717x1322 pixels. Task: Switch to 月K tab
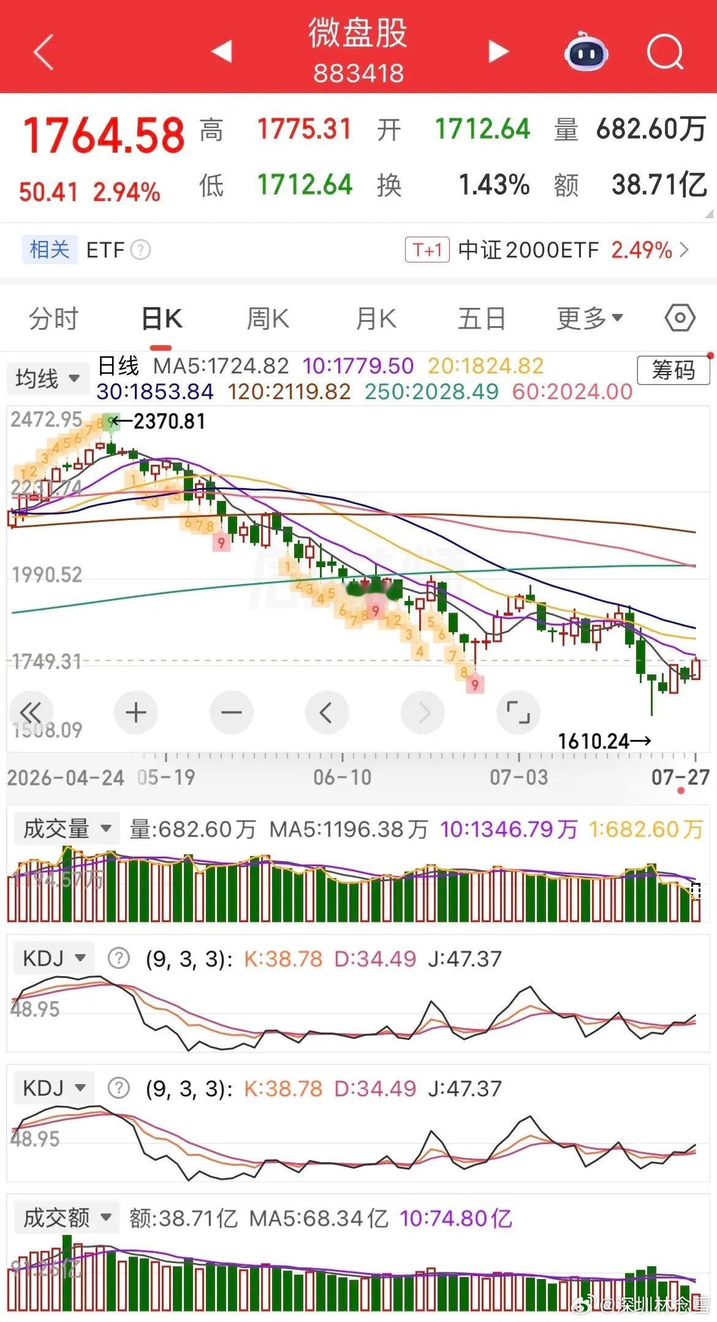tap(376, 319)
